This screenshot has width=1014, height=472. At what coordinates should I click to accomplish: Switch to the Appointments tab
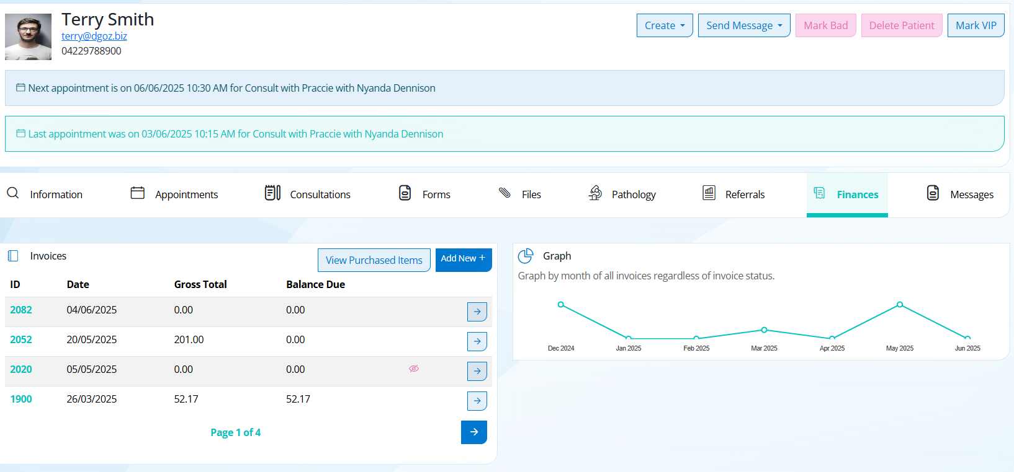click(x=174, y=194)
